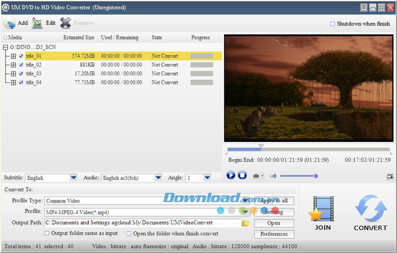Expand the title_03 node

13,74
